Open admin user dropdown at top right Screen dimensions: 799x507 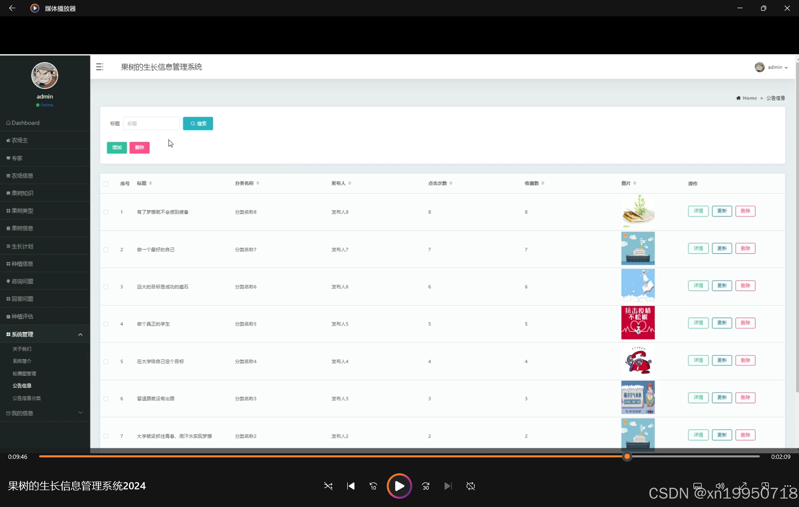[x=771, y=67]
